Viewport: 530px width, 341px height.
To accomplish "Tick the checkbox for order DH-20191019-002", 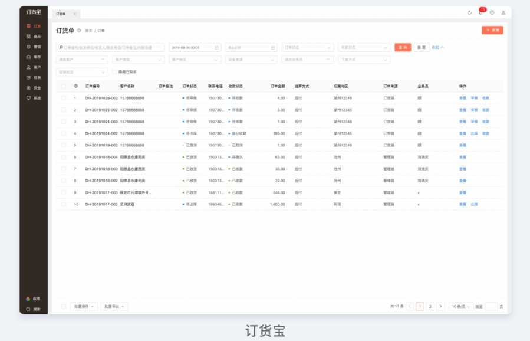I will [64, 145].
